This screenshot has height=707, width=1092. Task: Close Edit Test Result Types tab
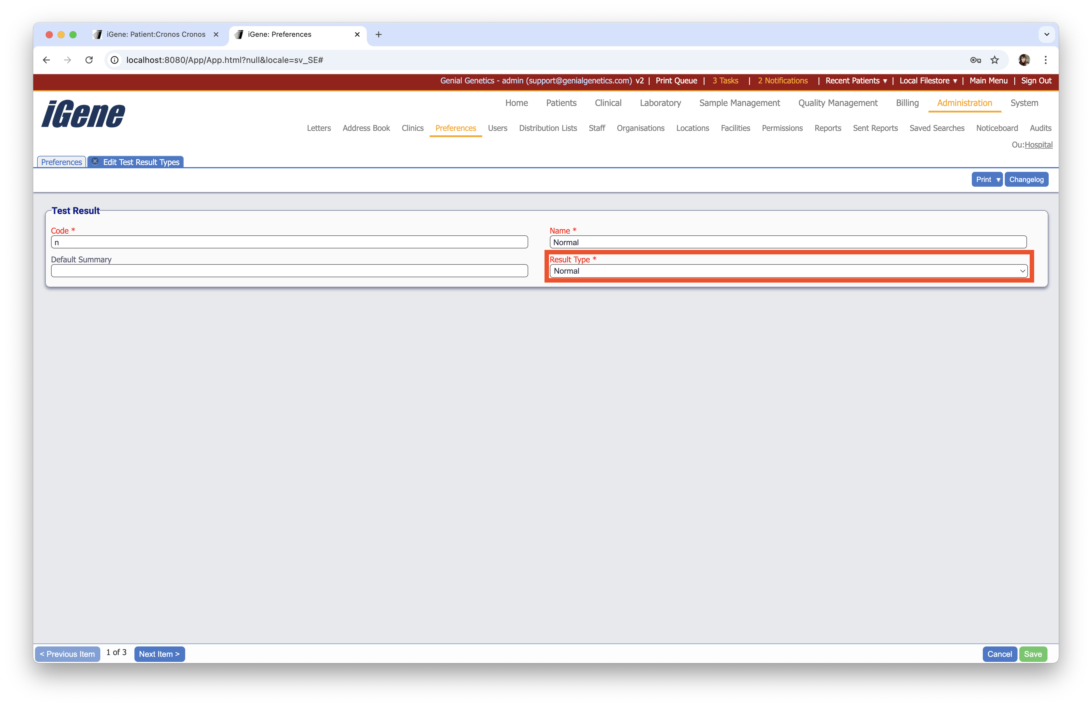[95, 161]
